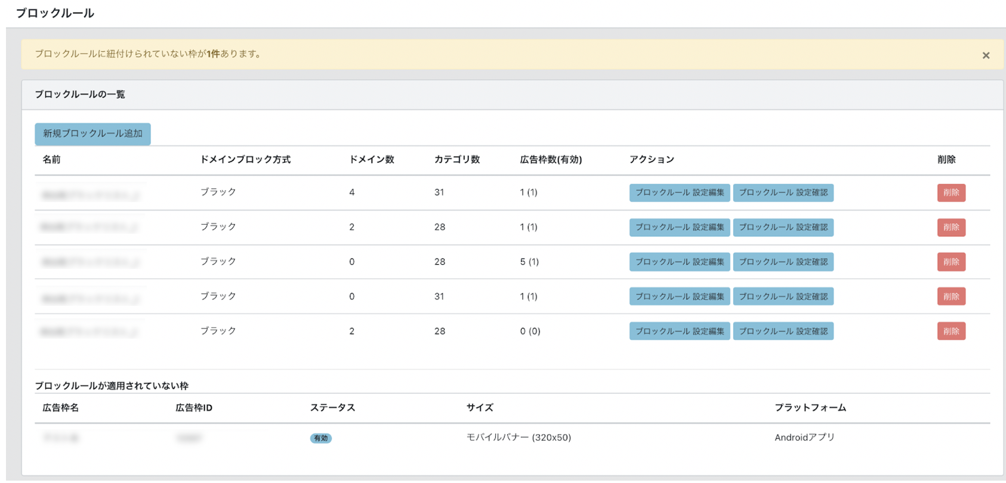
Task: Delete the rule with 5 (1) ad slots
Action: [x=951, y=262]
